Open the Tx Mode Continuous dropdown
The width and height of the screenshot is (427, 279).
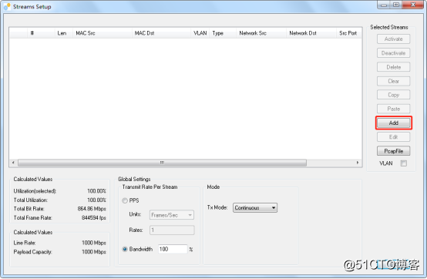[255, 207]
